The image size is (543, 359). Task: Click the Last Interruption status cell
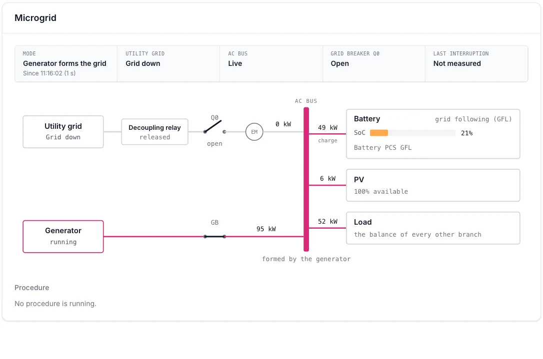tap(476, 63)
